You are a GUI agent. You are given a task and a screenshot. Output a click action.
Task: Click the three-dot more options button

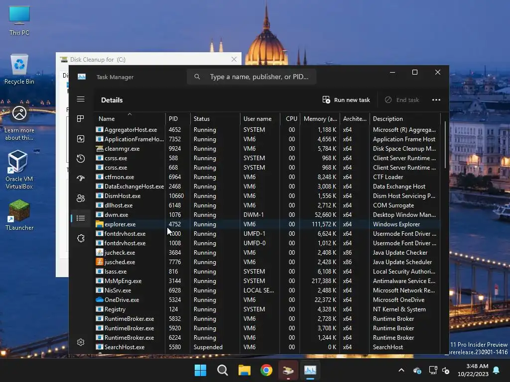point(436,99)
